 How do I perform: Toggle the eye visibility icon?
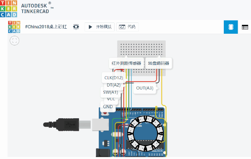click(76, 27)
